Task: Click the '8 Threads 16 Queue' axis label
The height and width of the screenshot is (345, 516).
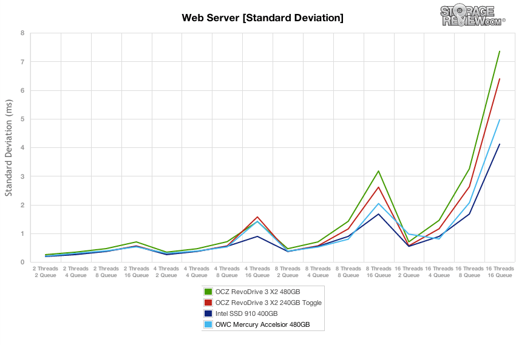Action: (379, 272)
